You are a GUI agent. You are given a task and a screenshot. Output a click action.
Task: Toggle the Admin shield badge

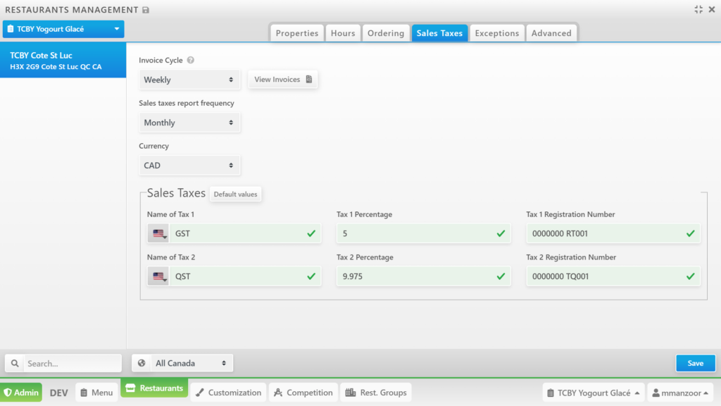[21, 393]
